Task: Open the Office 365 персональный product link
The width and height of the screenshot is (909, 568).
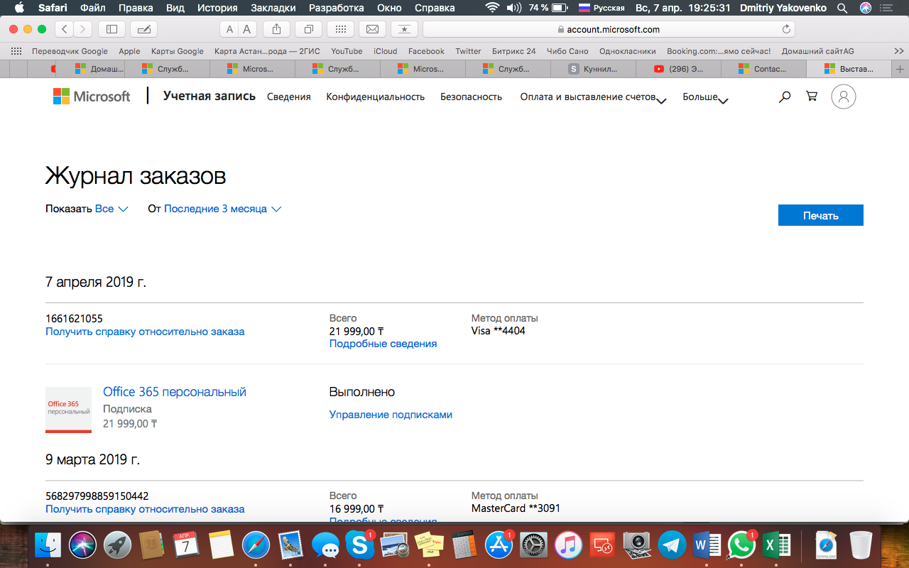Action: 175,392
